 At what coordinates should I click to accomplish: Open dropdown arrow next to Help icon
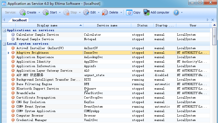point(182,13)
